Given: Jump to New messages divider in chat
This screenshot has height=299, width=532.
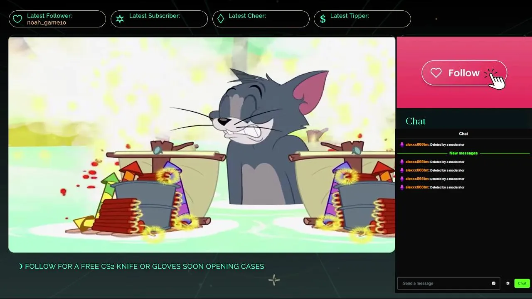Looking at the screenshot, I should tap(463, 153).
